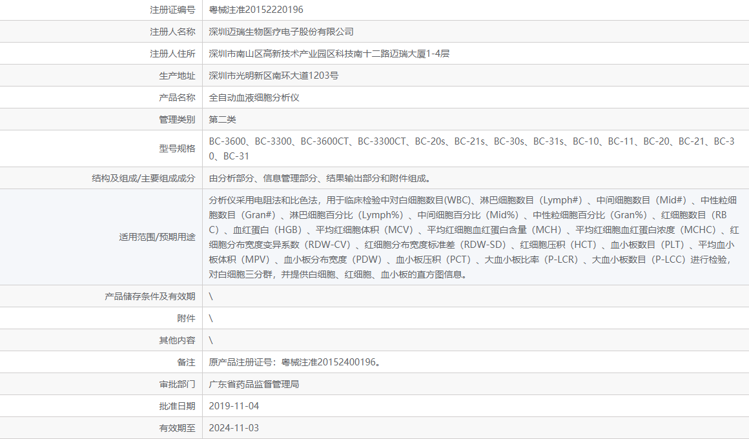Click the 结构及组成/主要组成成分 label

tap(144, 178)
